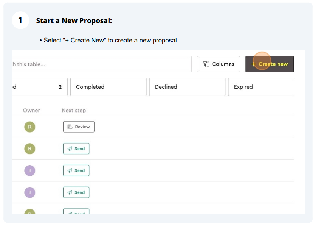The width and height of the screenshot is (318, 225).
Task: Select the status tab showing count 2
Action: (x=40, y=87)
